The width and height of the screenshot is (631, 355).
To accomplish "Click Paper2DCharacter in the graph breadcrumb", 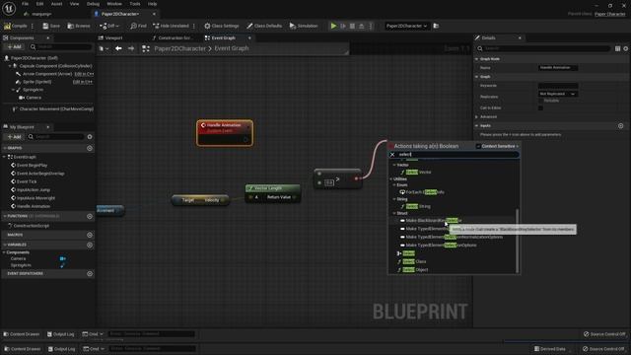I will (x=179, y=48).
